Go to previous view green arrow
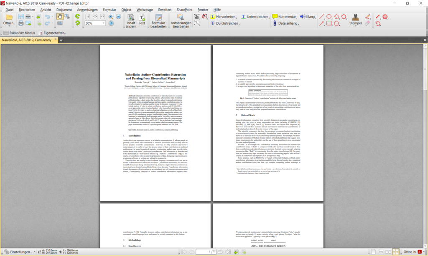The height and width of the screenshot is (256, 428). pos(236,252)
